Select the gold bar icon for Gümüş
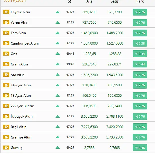The height and width of the screenshot is (154, 155). coord(6,148)
